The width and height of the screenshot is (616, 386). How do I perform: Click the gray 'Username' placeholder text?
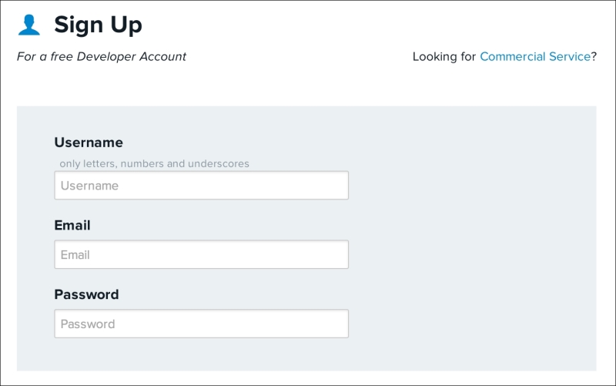(x=89, y=186)
